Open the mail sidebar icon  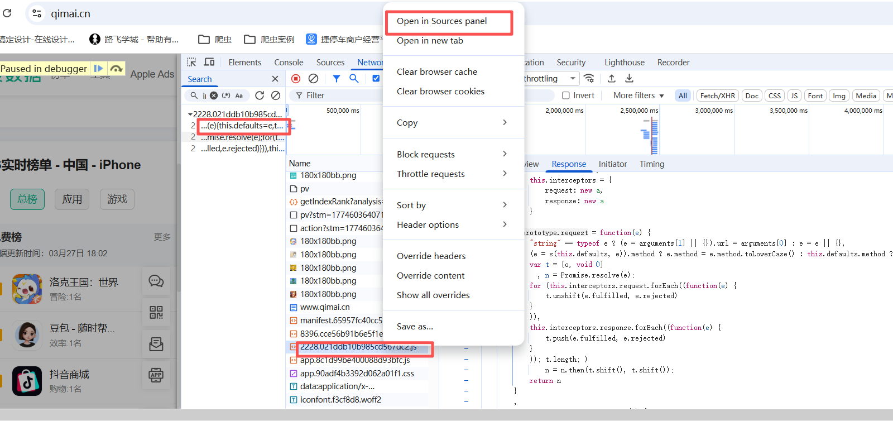click(x=156, y=343)
